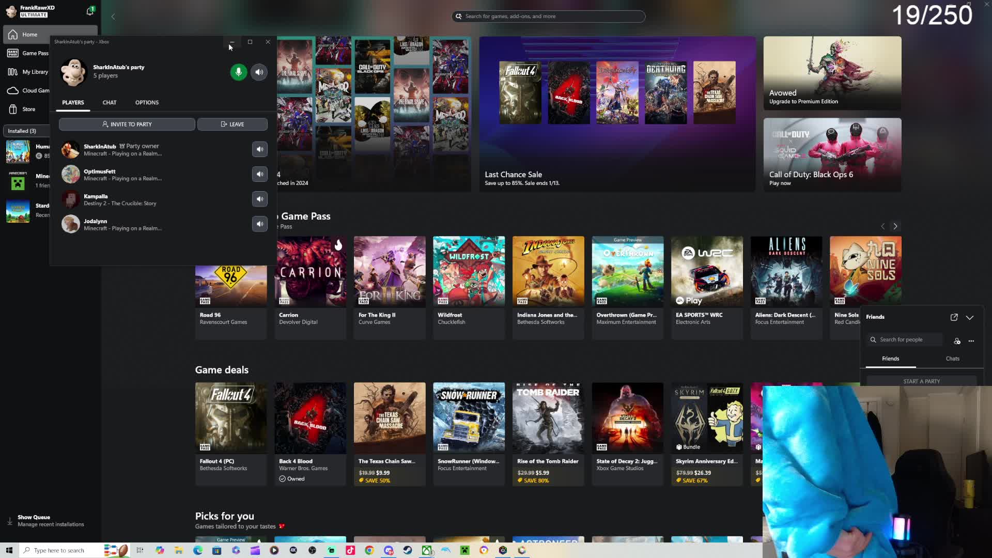
Task: Open Task View in taskbar
Action: point(140,550)
